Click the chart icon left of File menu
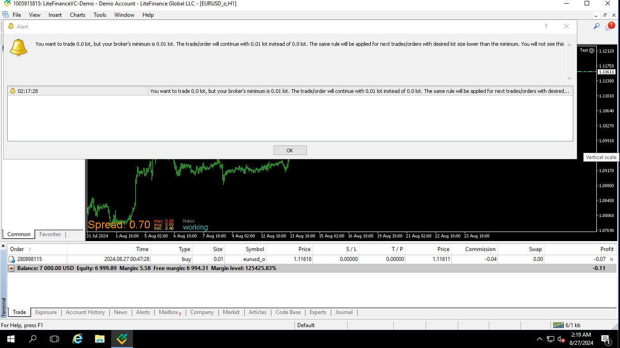620x348 pixels. (5, 15)
